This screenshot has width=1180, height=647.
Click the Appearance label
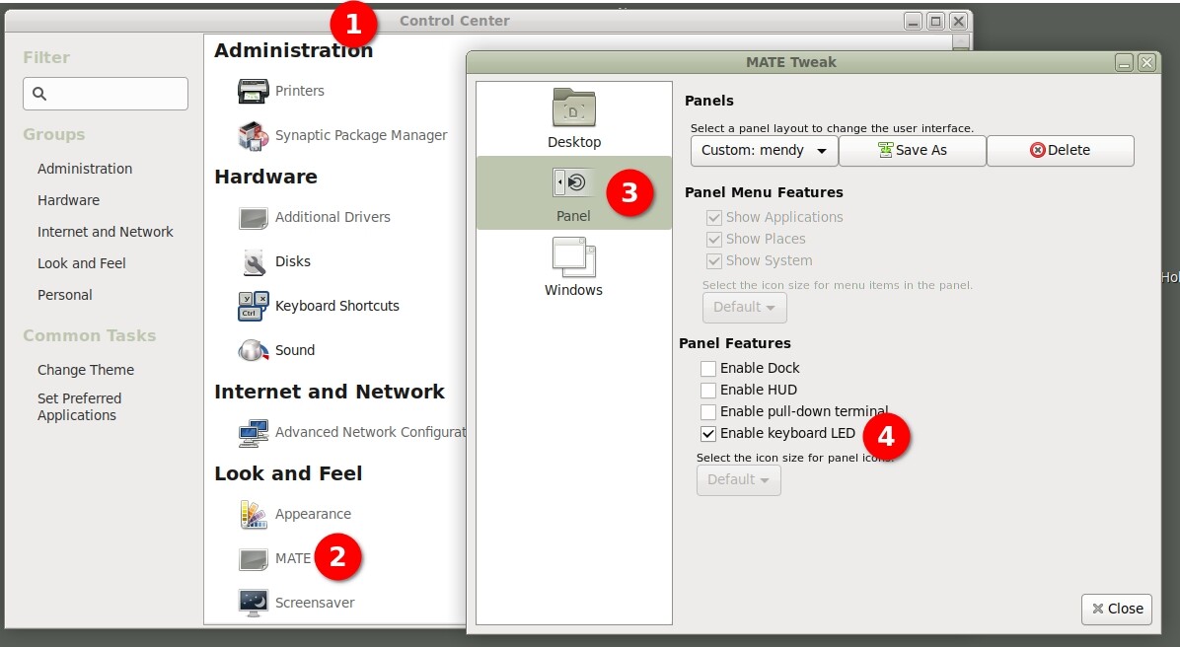tap(313, 515)
